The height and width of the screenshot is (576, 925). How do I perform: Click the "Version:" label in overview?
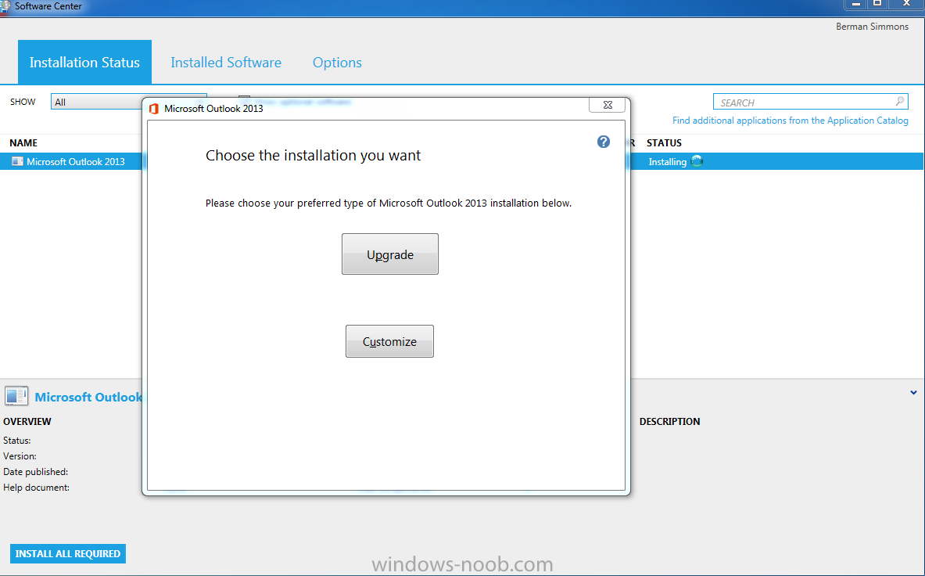[x=20, y=456]
